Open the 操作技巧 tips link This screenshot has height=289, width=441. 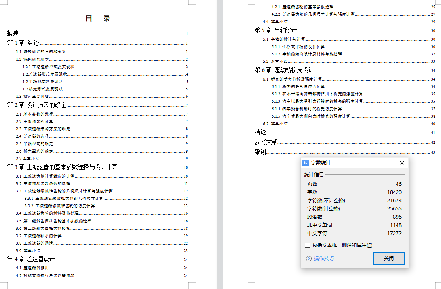pos(323,259)
